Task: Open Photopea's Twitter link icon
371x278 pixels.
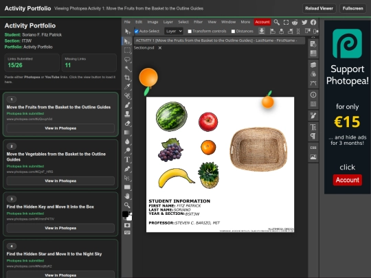Action: [x=304, y=22]
